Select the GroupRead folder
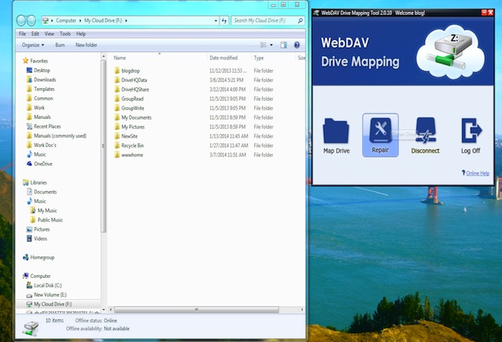The image size is (502, 342). pos(133,99)
